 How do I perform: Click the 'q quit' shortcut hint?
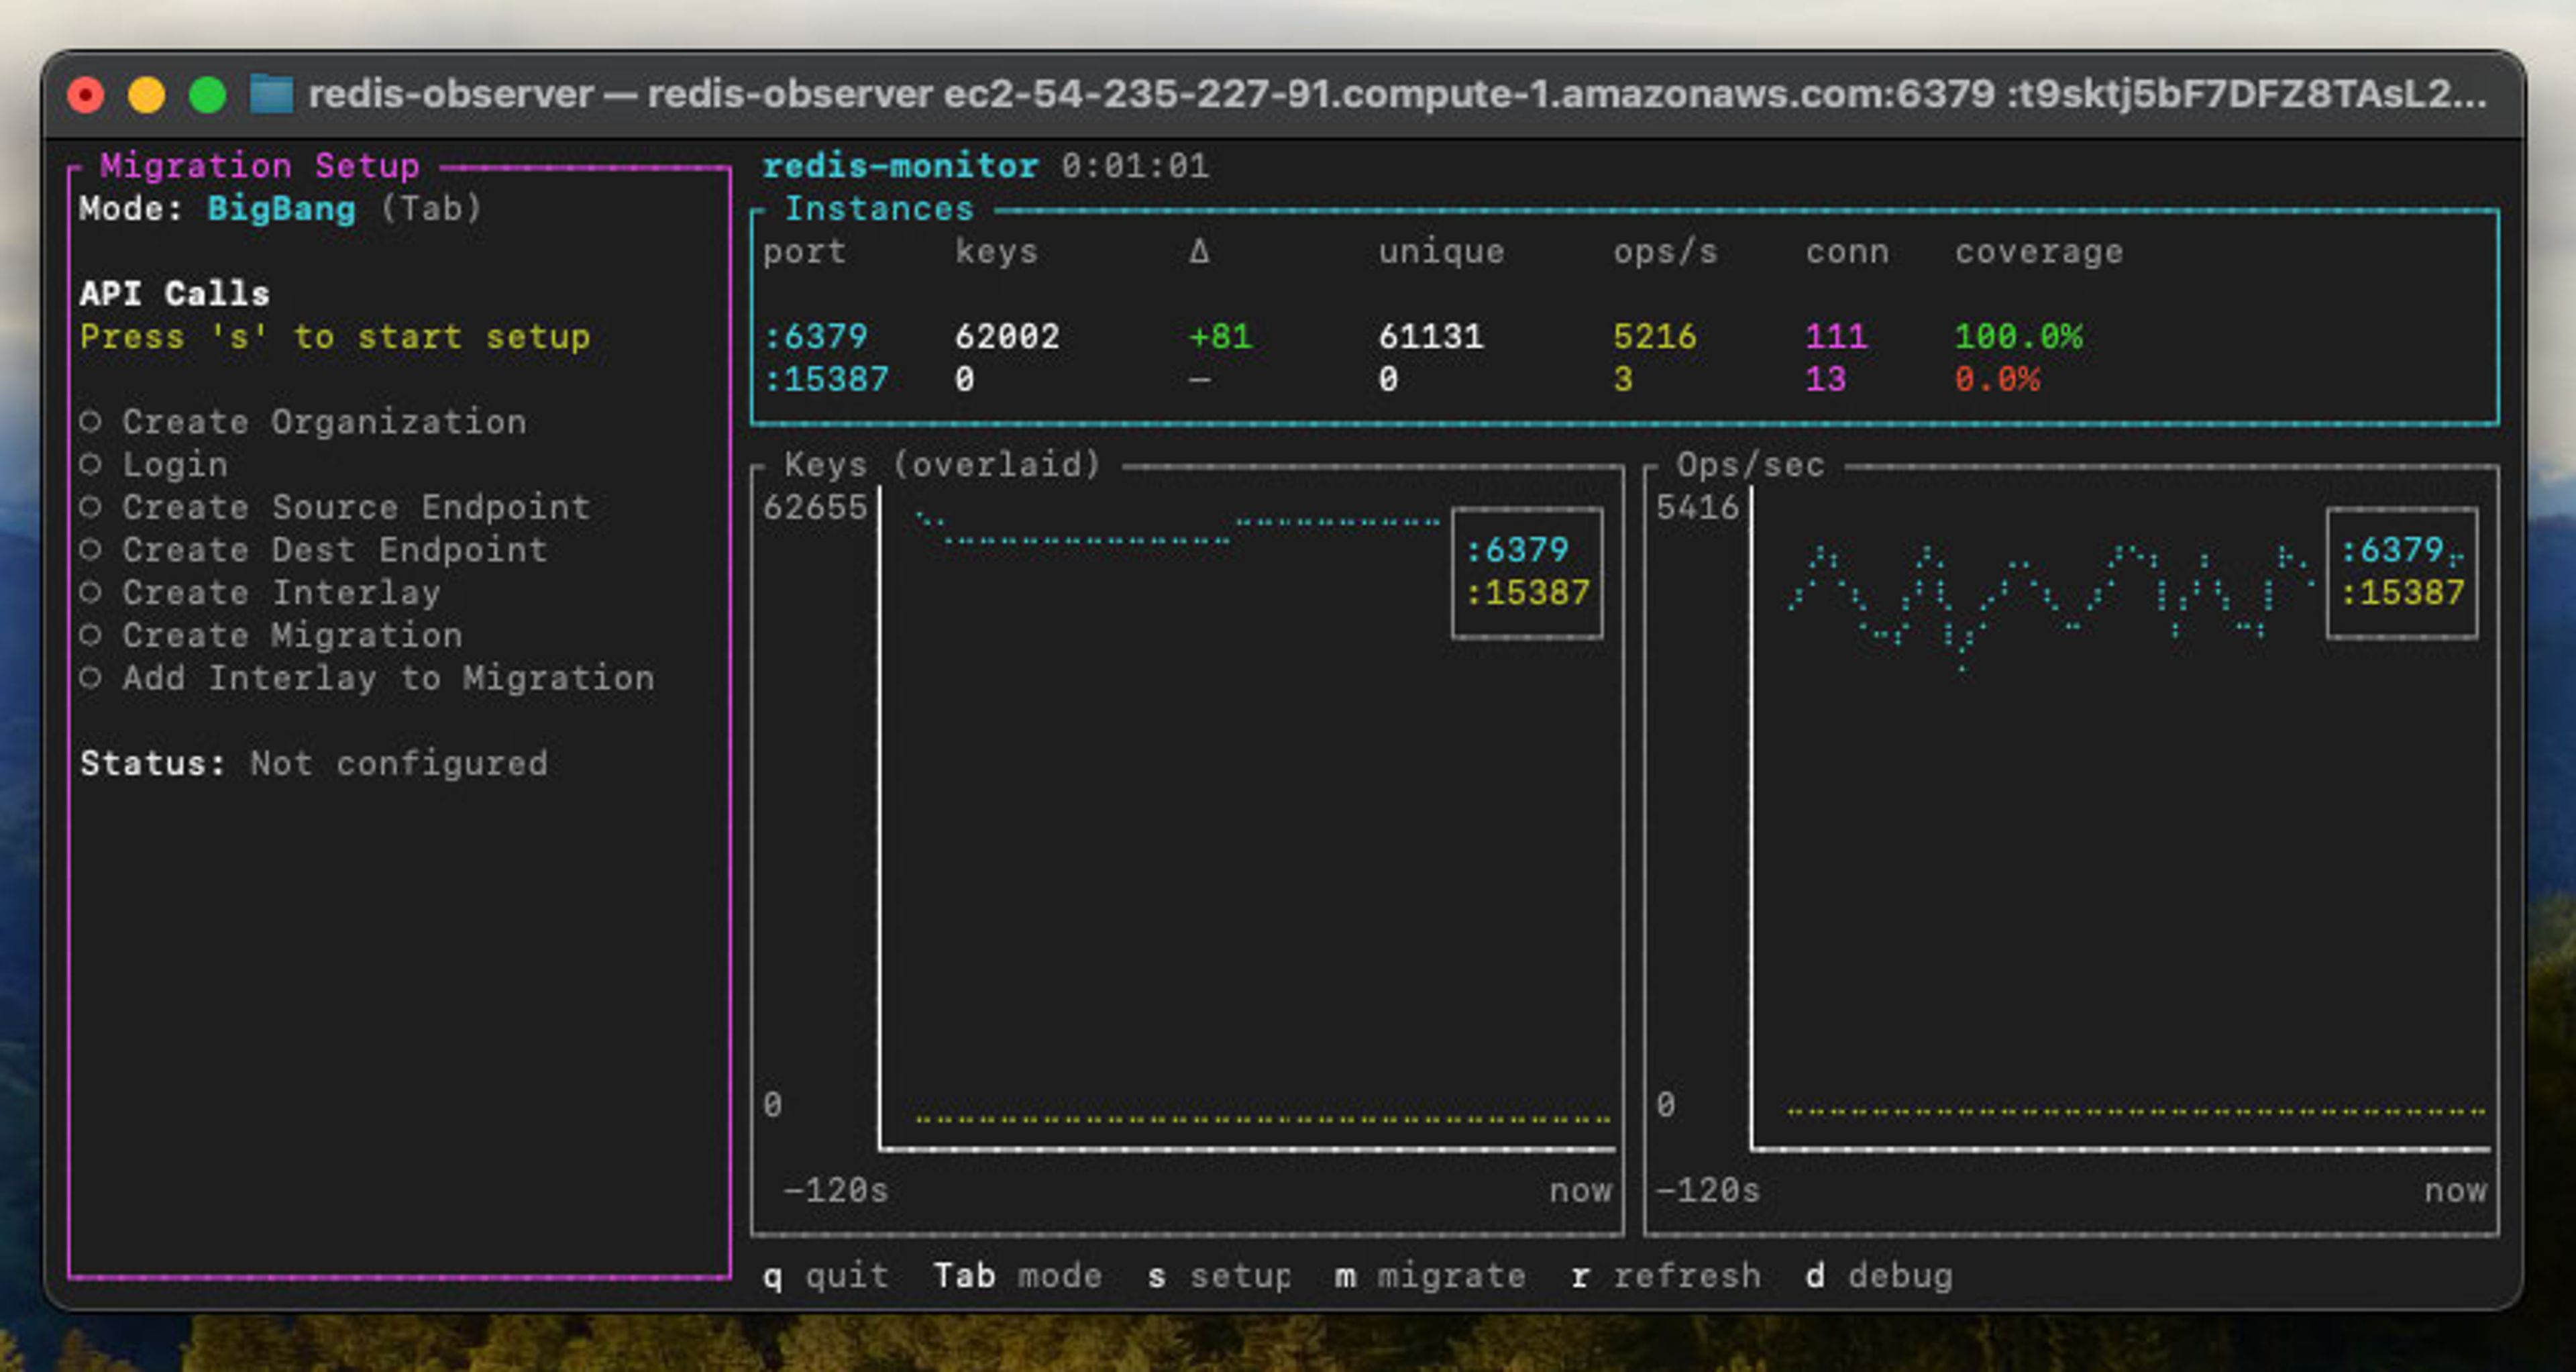(x=826, y=1276)
